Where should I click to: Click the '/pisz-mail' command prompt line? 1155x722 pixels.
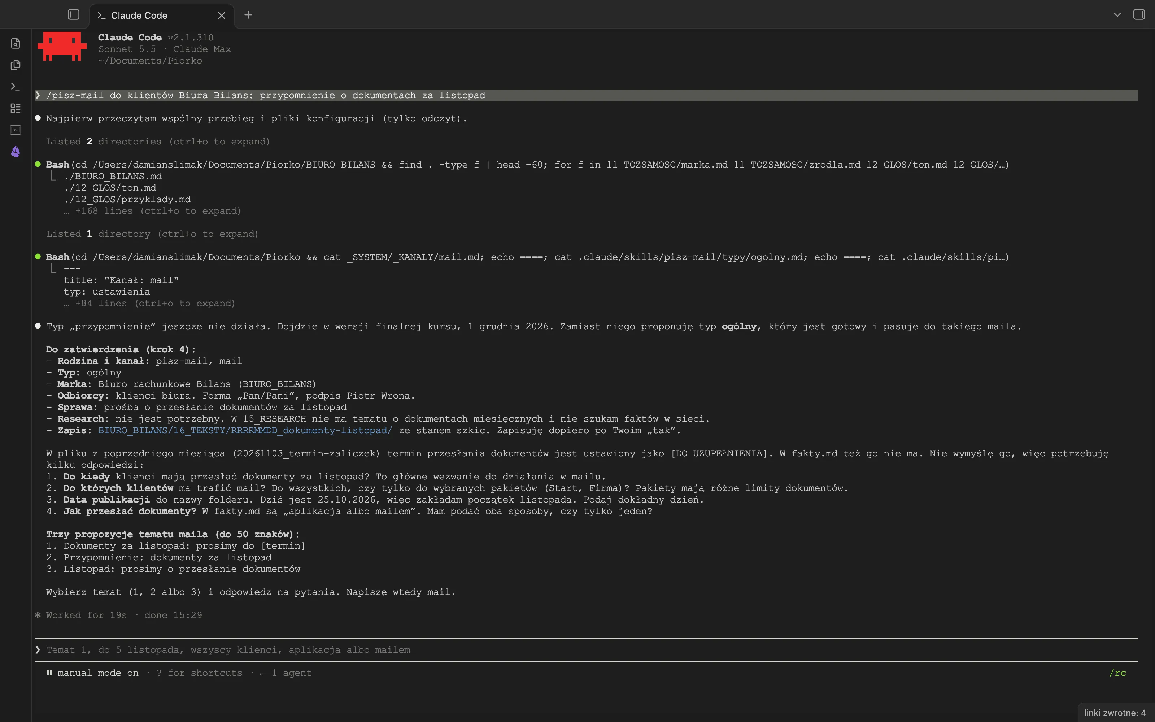pos(586,96)
